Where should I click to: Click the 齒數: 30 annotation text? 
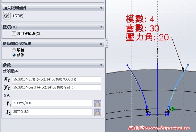pyautogui.click(x=143, y=28)
